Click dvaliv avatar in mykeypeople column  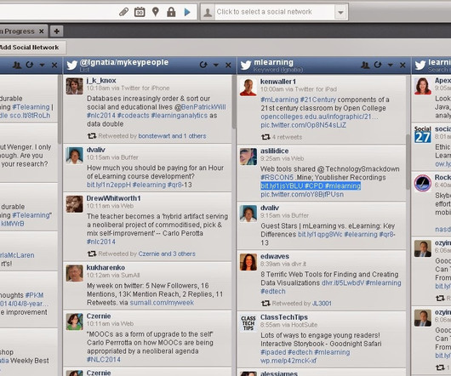coord(75,155)
